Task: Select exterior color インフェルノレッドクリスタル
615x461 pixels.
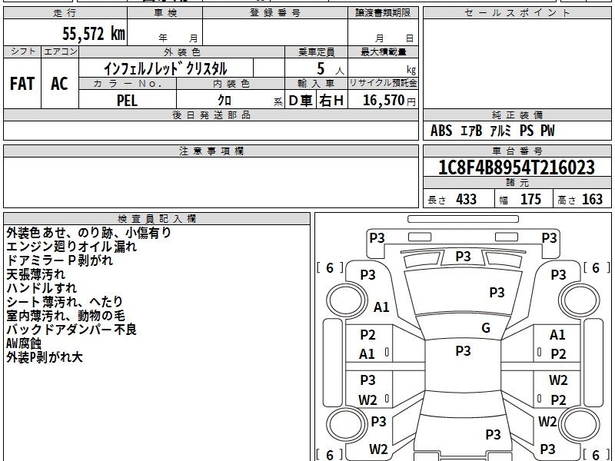Action: pos(165,68)
